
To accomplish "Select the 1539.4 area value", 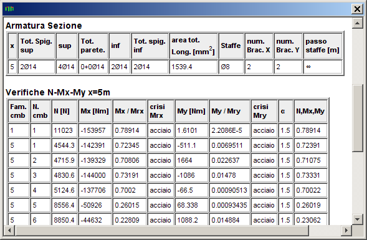I will [193, 67].
